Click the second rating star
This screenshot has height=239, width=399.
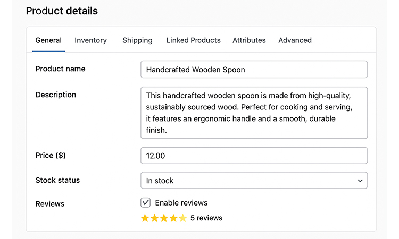click(x=154, y=218)
